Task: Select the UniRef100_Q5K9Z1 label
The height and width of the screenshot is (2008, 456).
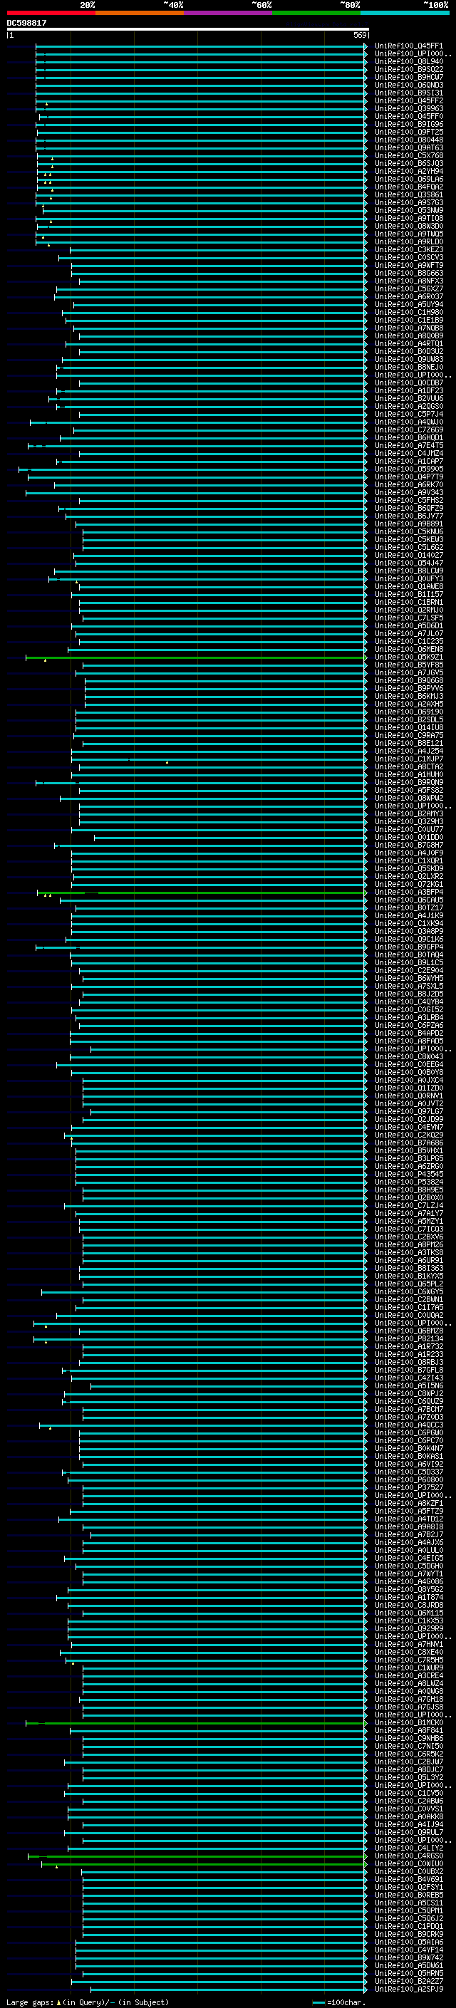Action: (408, 657)
